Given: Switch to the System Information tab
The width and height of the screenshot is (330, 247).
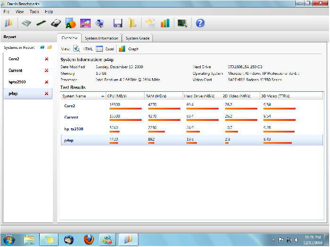Looking at the screenshot, I should click(102, 38).
